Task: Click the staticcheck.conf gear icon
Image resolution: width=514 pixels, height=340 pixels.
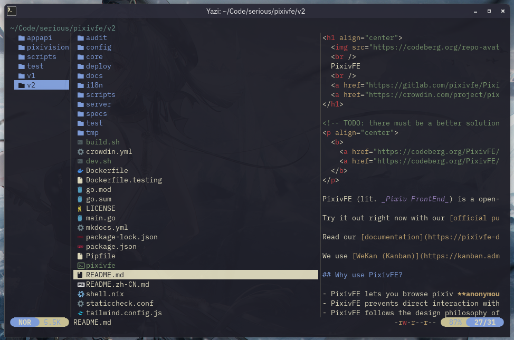Action: [81, 304]
